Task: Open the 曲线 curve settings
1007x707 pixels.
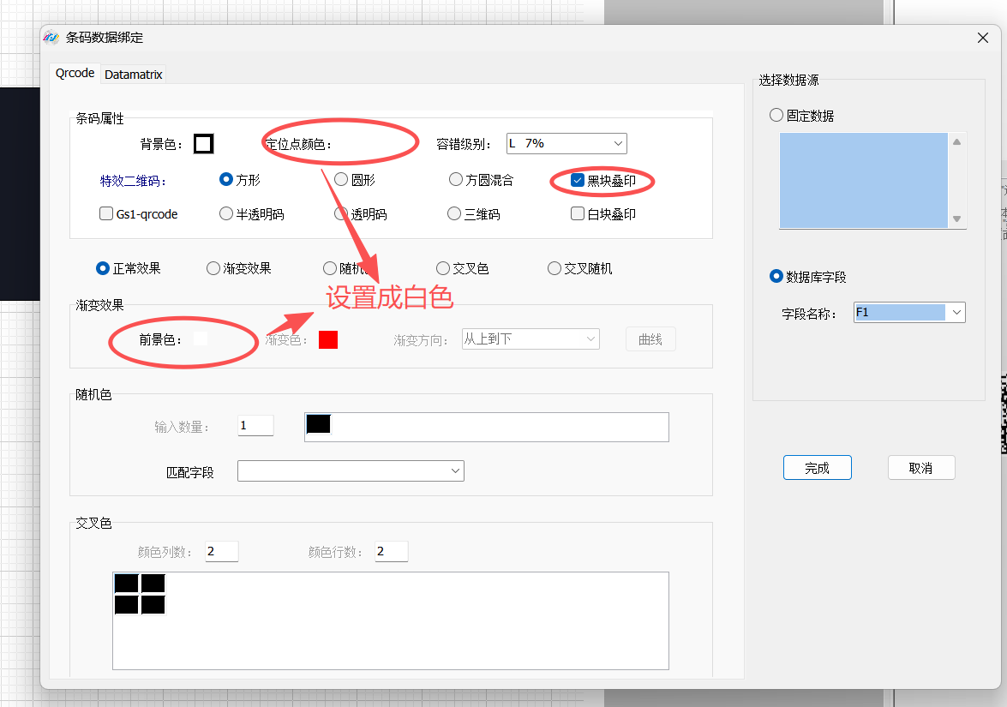Action: pos(650,339)
